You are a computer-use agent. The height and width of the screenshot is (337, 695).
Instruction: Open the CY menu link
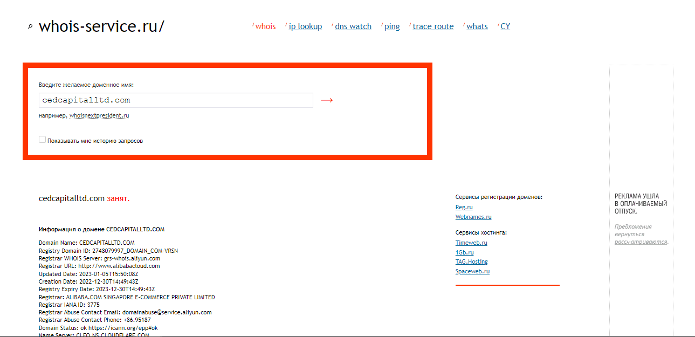coord(505,26)
